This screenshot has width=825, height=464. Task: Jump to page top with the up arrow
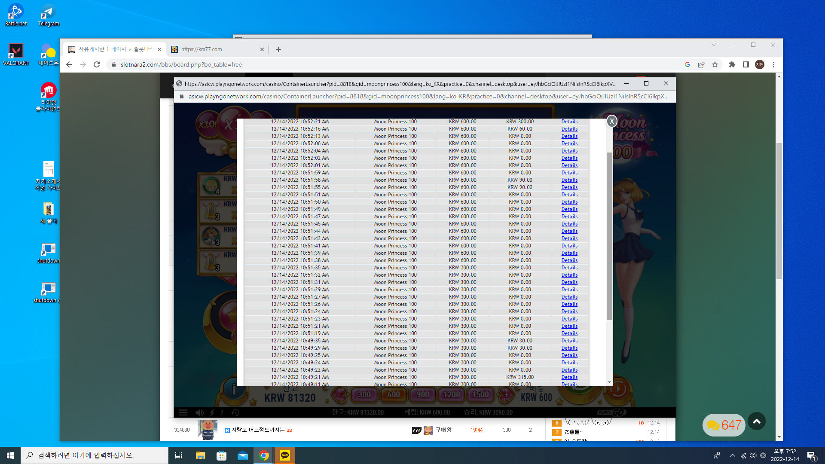(x=757, y=421)
